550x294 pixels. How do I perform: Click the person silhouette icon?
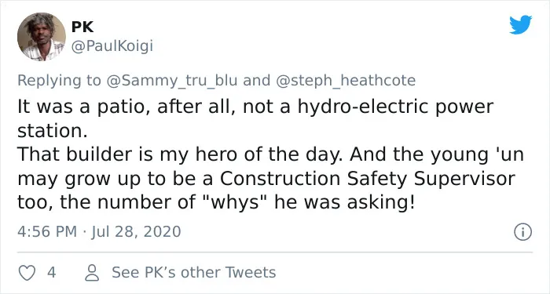92,273
